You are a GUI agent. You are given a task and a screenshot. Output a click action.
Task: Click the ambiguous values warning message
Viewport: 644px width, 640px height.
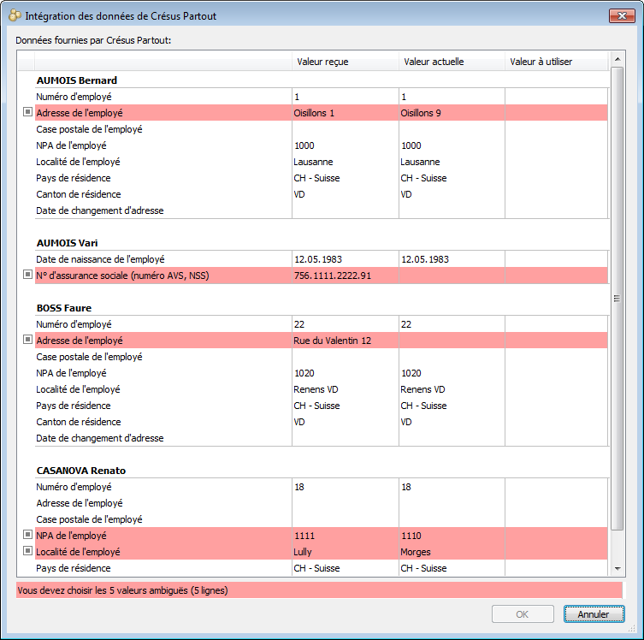coord(319,590)
